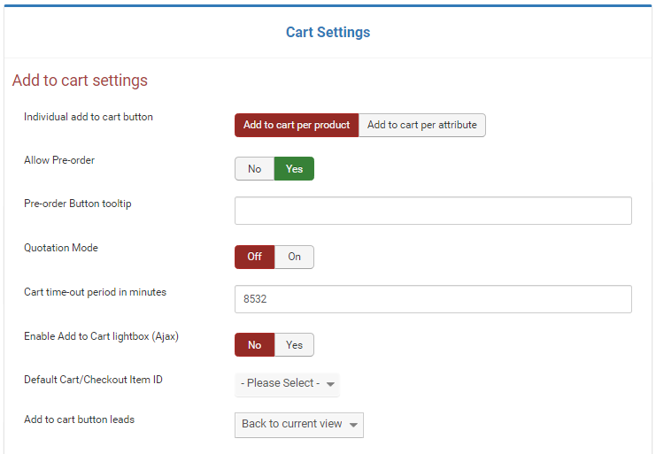The width and height of the screenshot is (656, 454).
Task: Turn Quotation Mode Off
Action: [254, 257]
